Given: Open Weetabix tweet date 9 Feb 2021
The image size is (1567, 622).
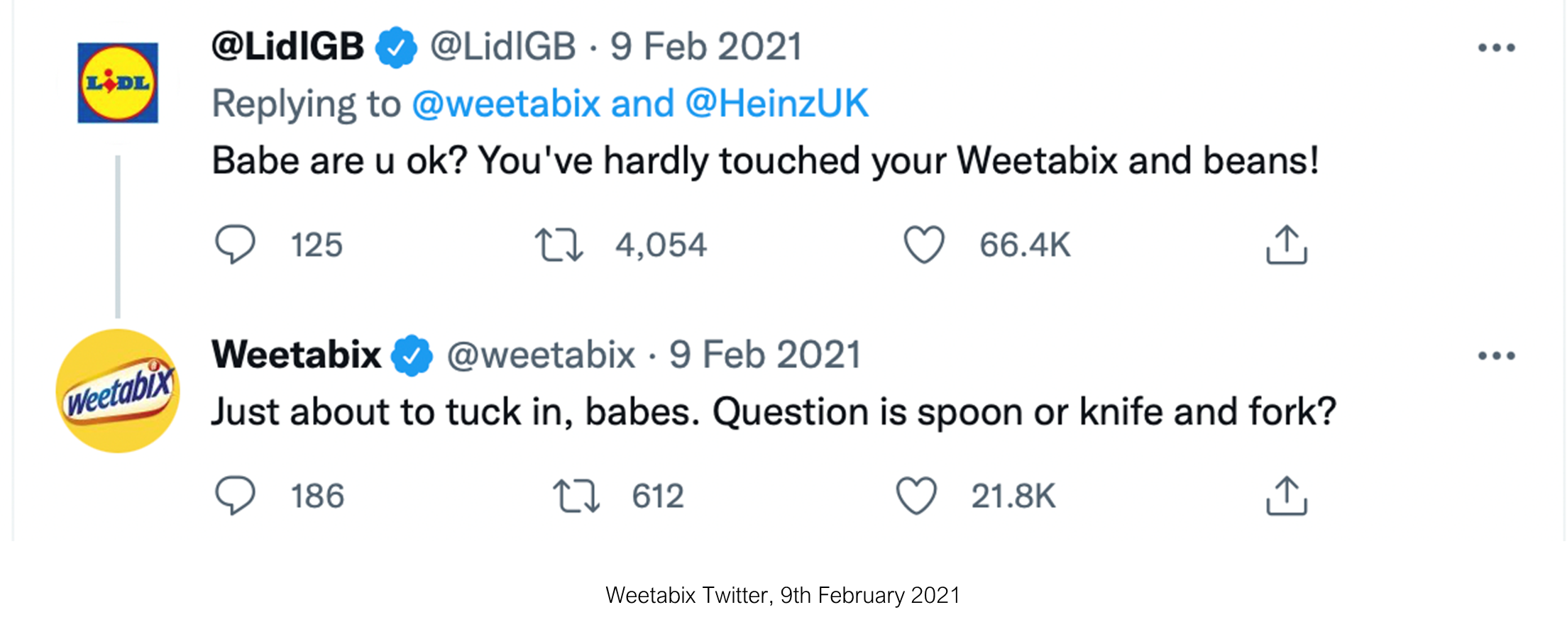Looking at the screenshot, I should (765, 355).
